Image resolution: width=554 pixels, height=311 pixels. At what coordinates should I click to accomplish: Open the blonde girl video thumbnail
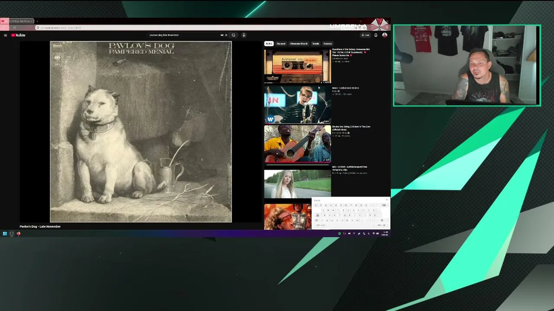[297, 183]
